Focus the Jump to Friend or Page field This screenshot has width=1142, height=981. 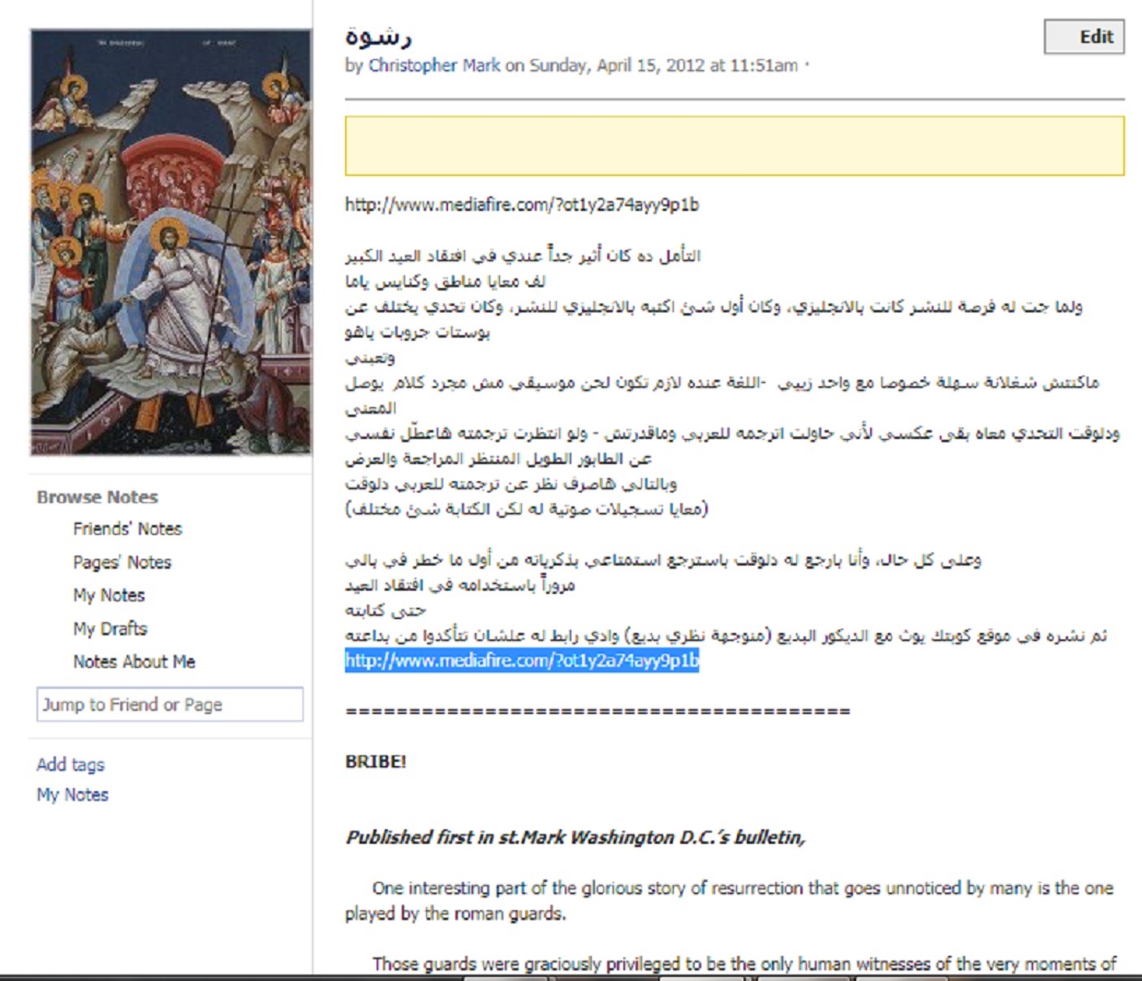(x=170, y=704)
